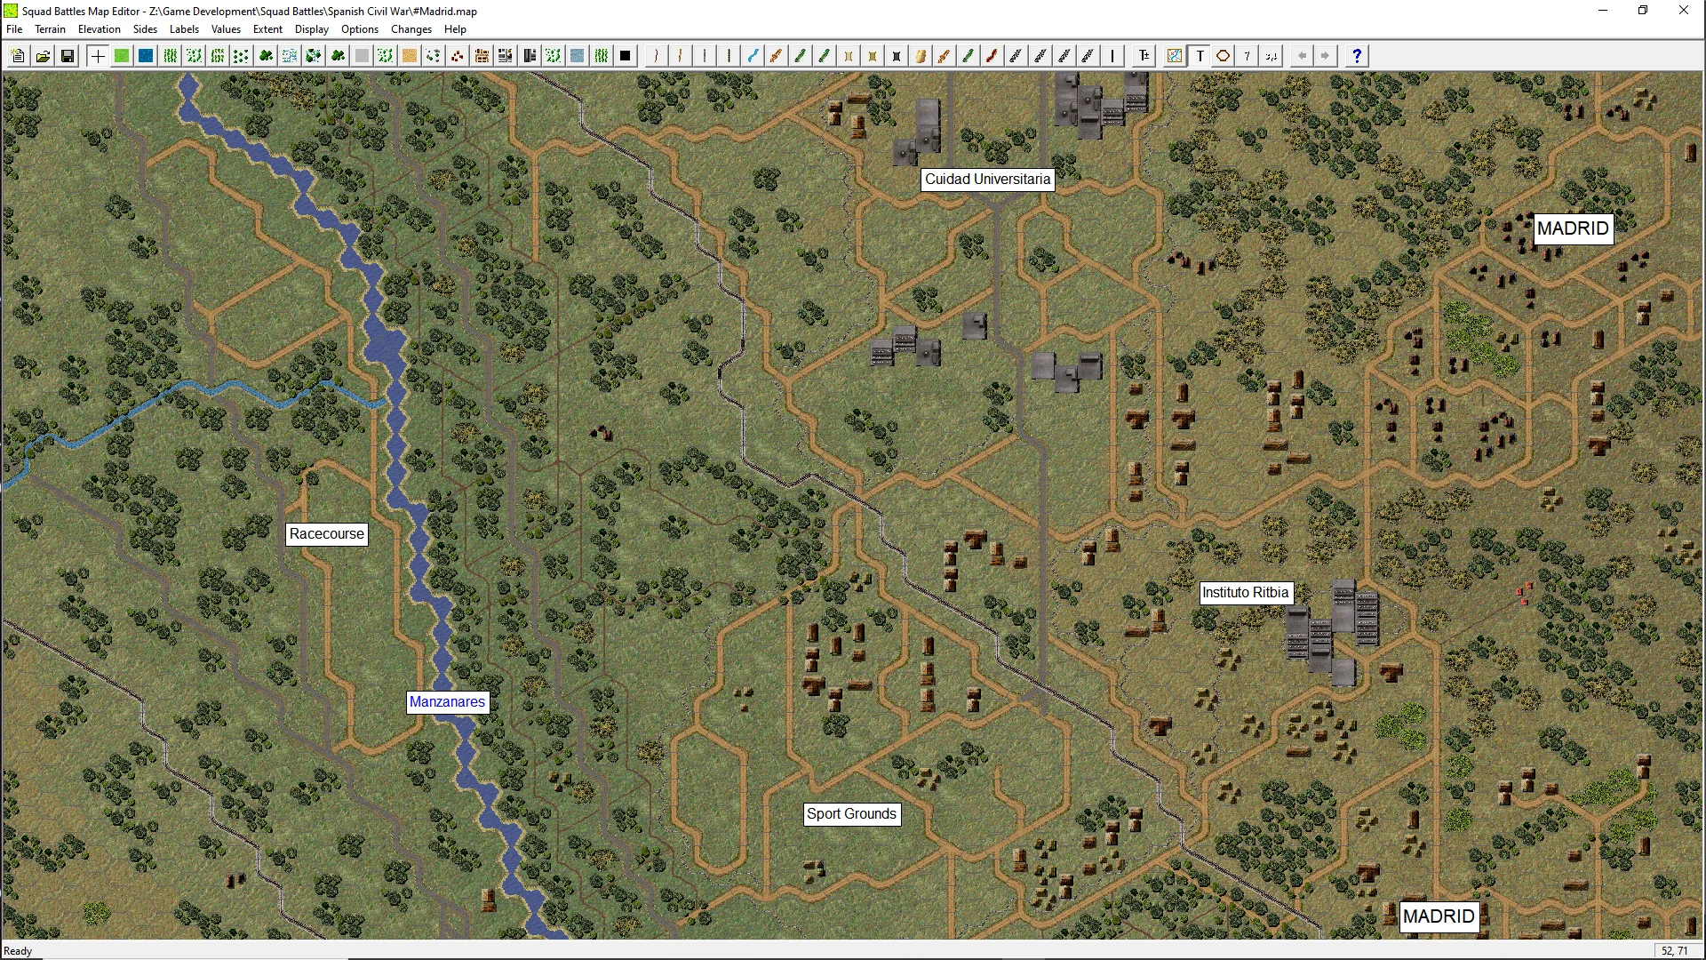Select the blue water terrain tool
This screenshot has width=1706, height=960.
pyautogui.click(x=146, y=56)
